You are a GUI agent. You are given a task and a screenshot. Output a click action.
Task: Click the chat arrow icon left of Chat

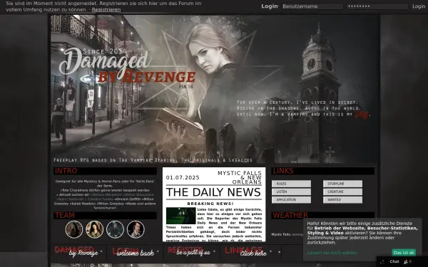382,262
